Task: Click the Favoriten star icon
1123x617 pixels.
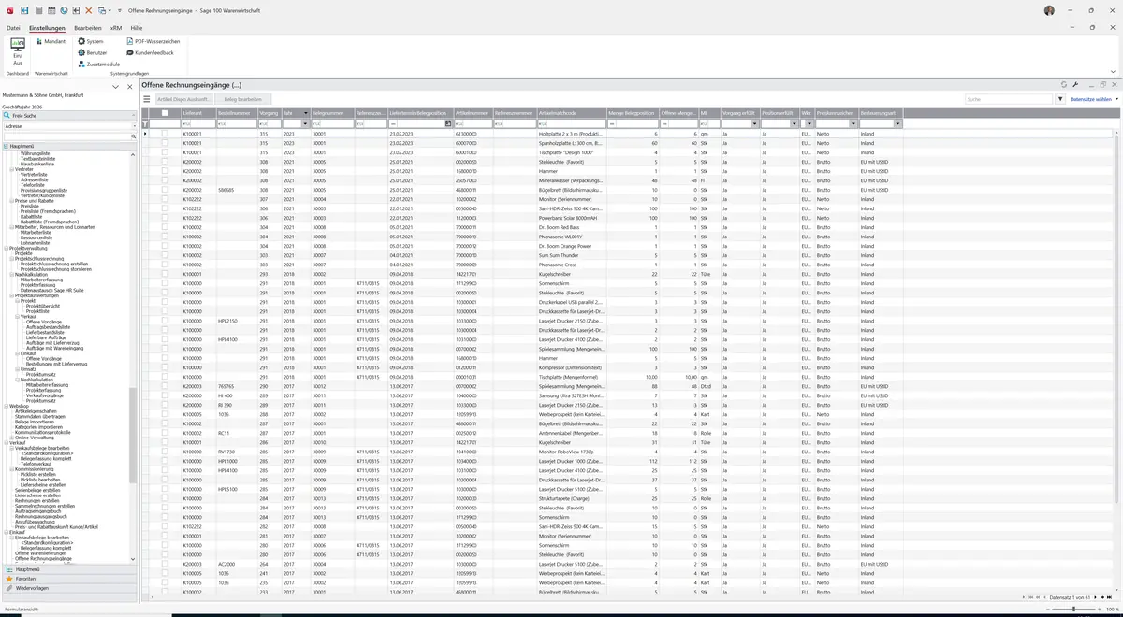Action: [x=8, y=579]
